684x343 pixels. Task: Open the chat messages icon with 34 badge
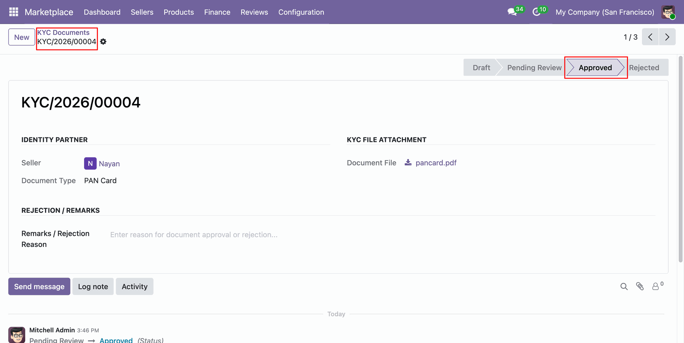(512, 12)
